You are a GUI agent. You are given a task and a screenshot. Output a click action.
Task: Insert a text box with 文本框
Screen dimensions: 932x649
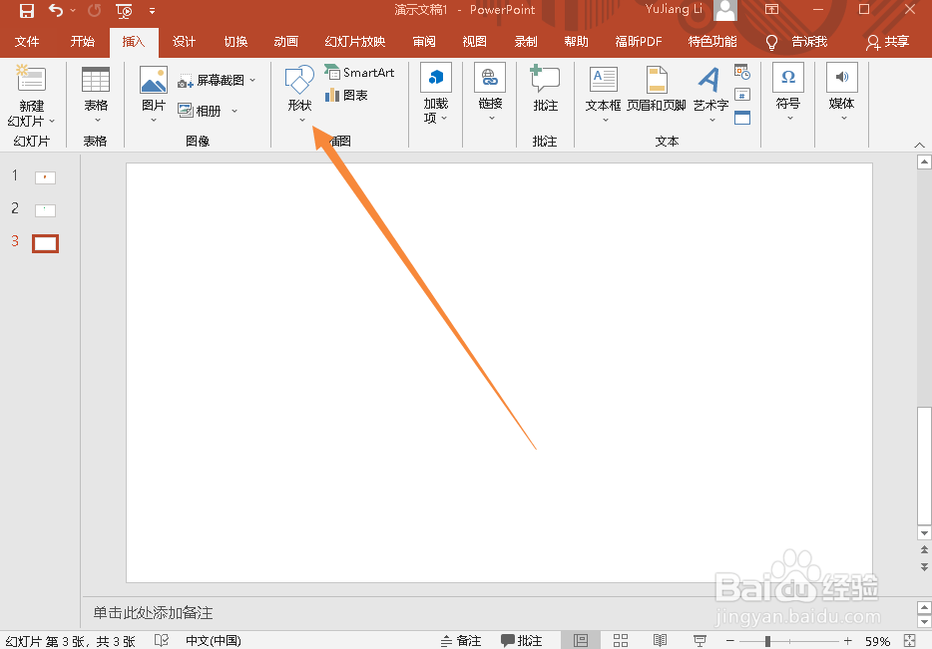coord(603,94)
